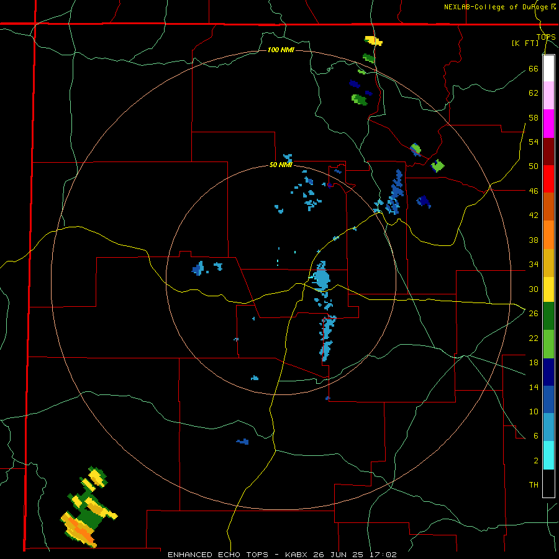Click the black TH threshold swatch
The width and height of the screenshot is (559, 559).
tap(548, 483)
